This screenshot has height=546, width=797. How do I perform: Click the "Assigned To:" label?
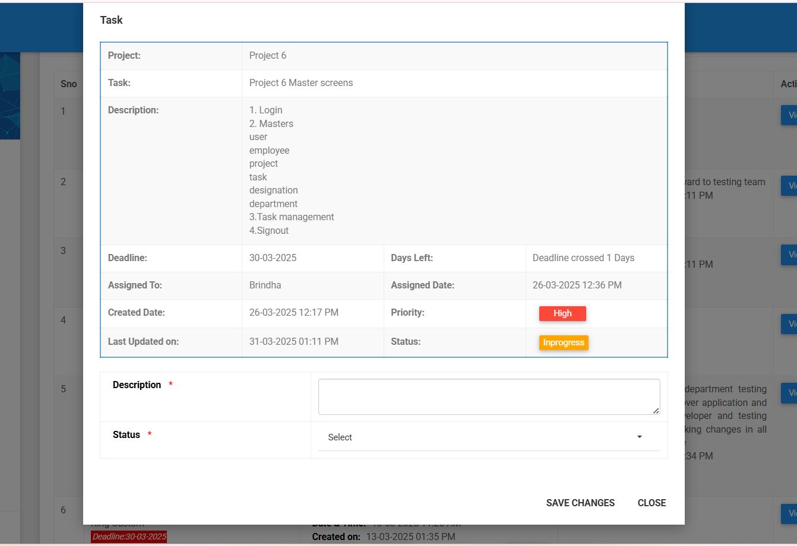[x=135, y=285]
